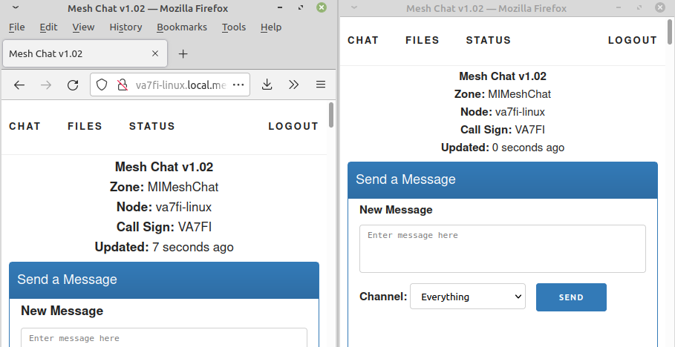Close the Mesh Chat v1.02 tab
Screen dimensions: 675x347
(x=155, y=53)
